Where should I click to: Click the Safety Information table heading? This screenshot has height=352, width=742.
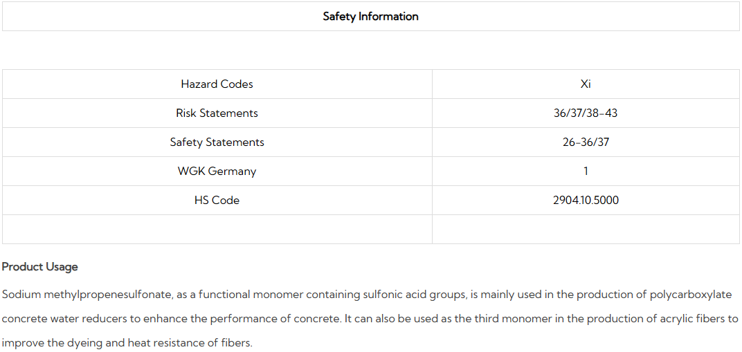click(x=370, y=17)
